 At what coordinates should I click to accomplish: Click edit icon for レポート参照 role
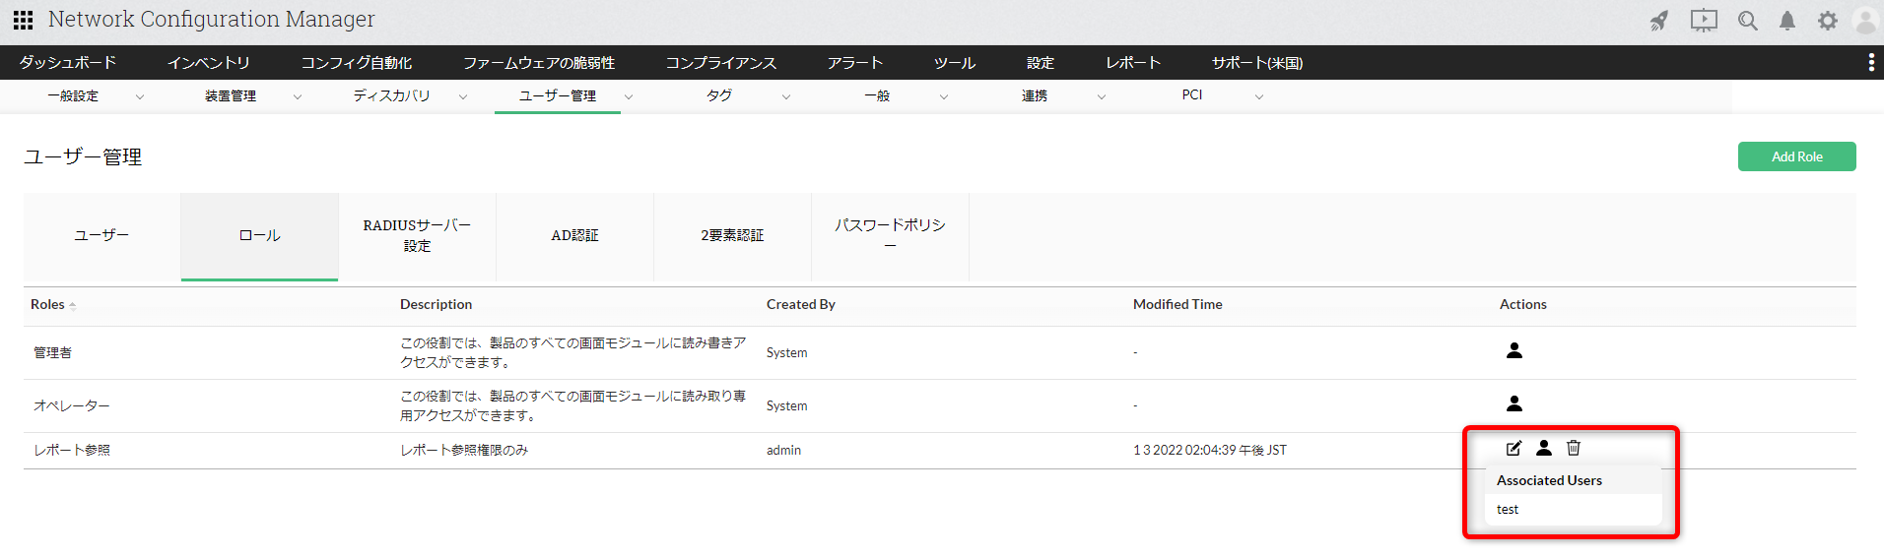[1514, 449]
